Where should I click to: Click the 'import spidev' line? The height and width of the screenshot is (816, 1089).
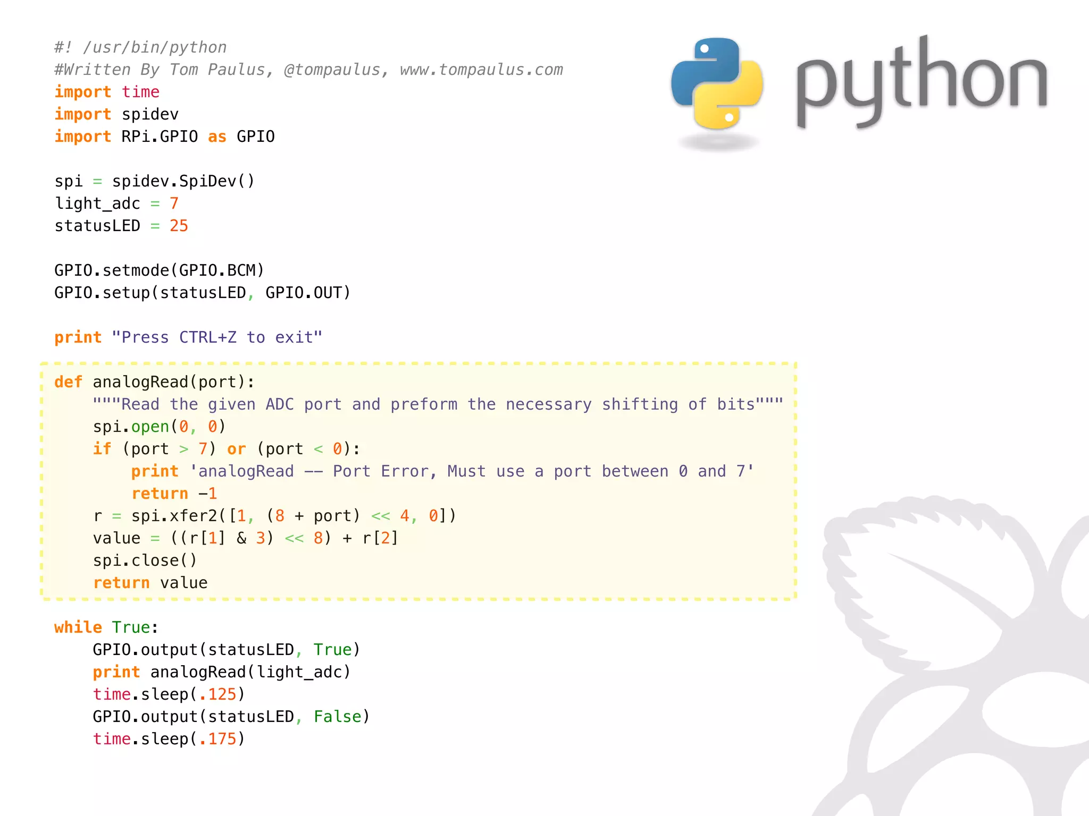116,114
